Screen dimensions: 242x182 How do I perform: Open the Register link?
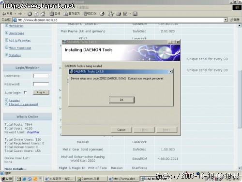[14, 100]
